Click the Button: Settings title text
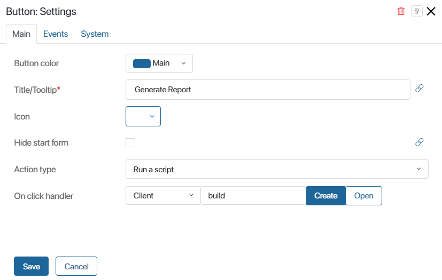 [x=41, y=12]
